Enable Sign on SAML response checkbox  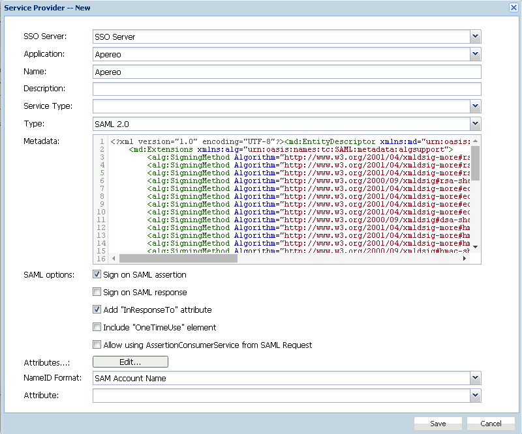97,293
